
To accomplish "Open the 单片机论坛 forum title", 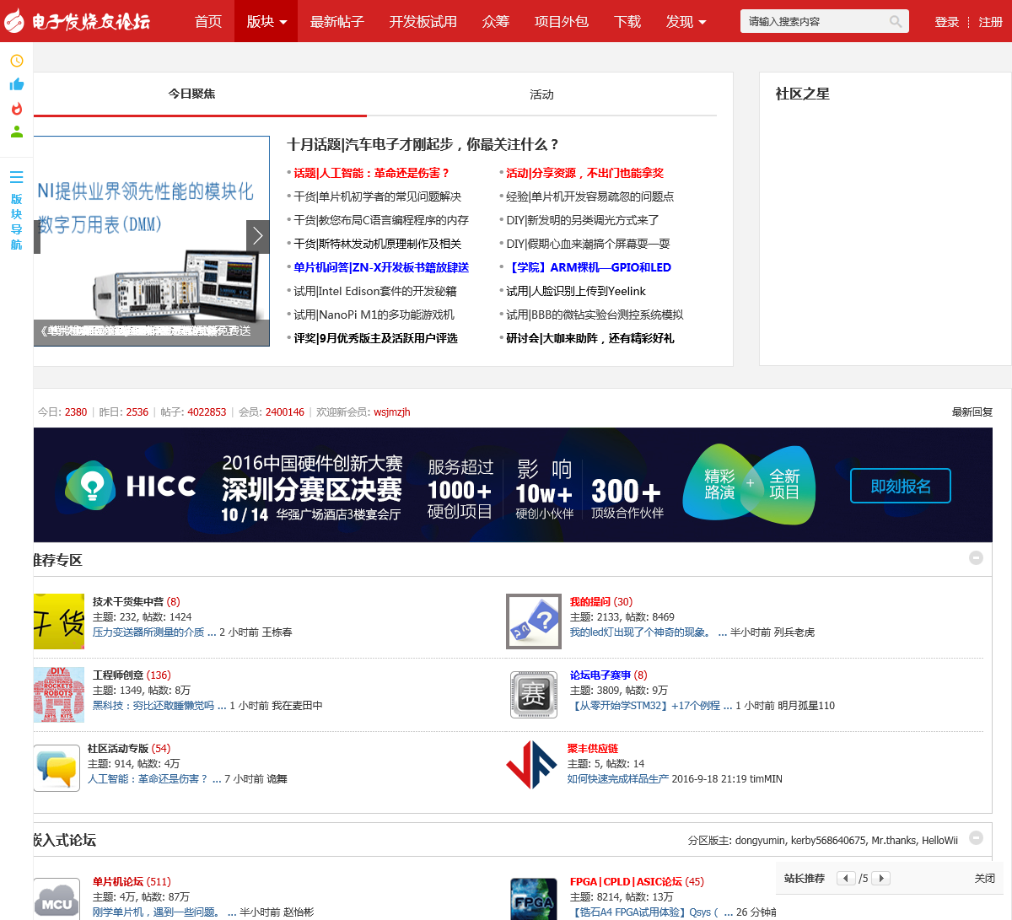I will pos(118,881).
